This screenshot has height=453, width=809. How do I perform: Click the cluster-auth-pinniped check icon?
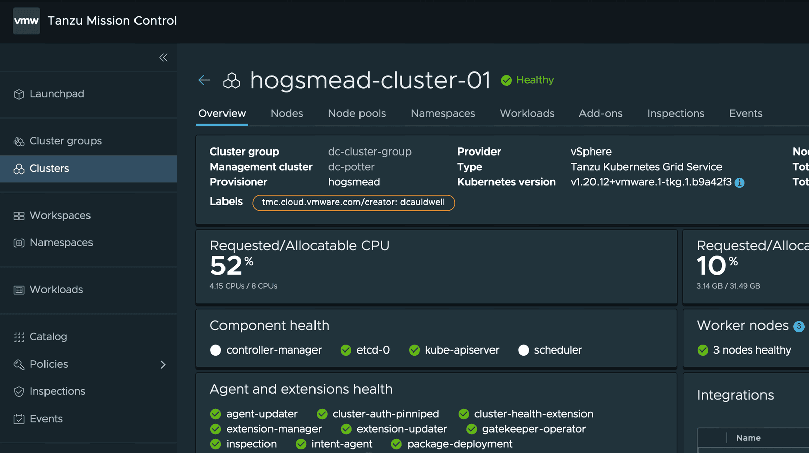(322, 414)
